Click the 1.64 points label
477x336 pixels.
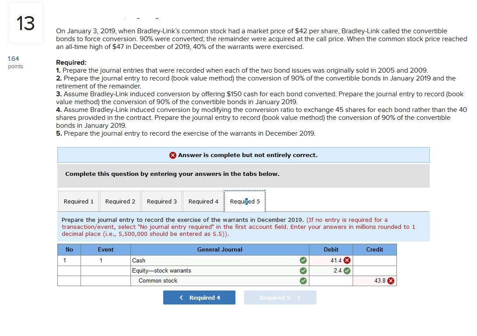pos(15,62)
